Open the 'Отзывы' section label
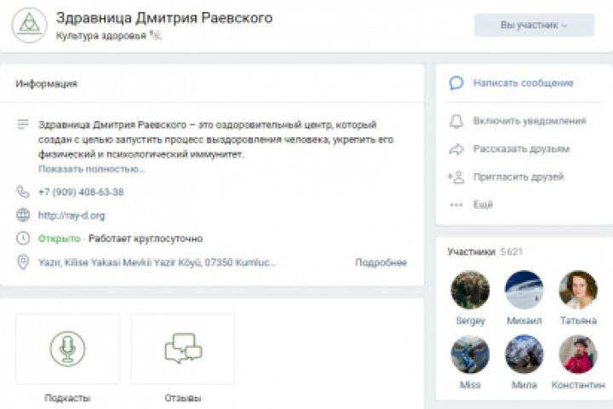 click(183, 398)
